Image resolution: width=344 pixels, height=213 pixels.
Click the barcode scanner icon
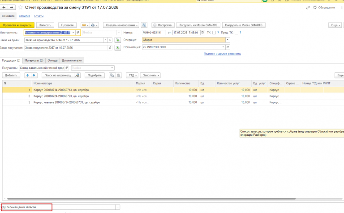pyautogui.click(x=77, y=75)
